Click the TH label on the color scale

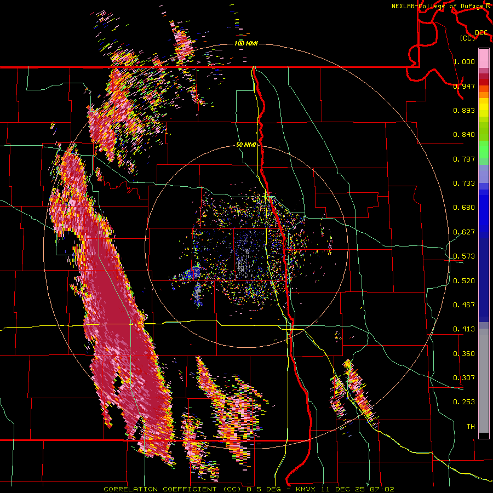(x=471, y=426)
